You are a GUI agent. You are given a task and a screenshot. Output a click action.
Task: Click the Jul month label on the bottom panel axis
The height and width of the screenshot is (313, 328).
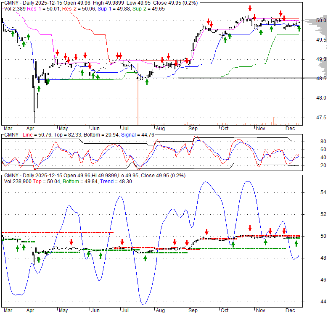(x=125, y=311)
